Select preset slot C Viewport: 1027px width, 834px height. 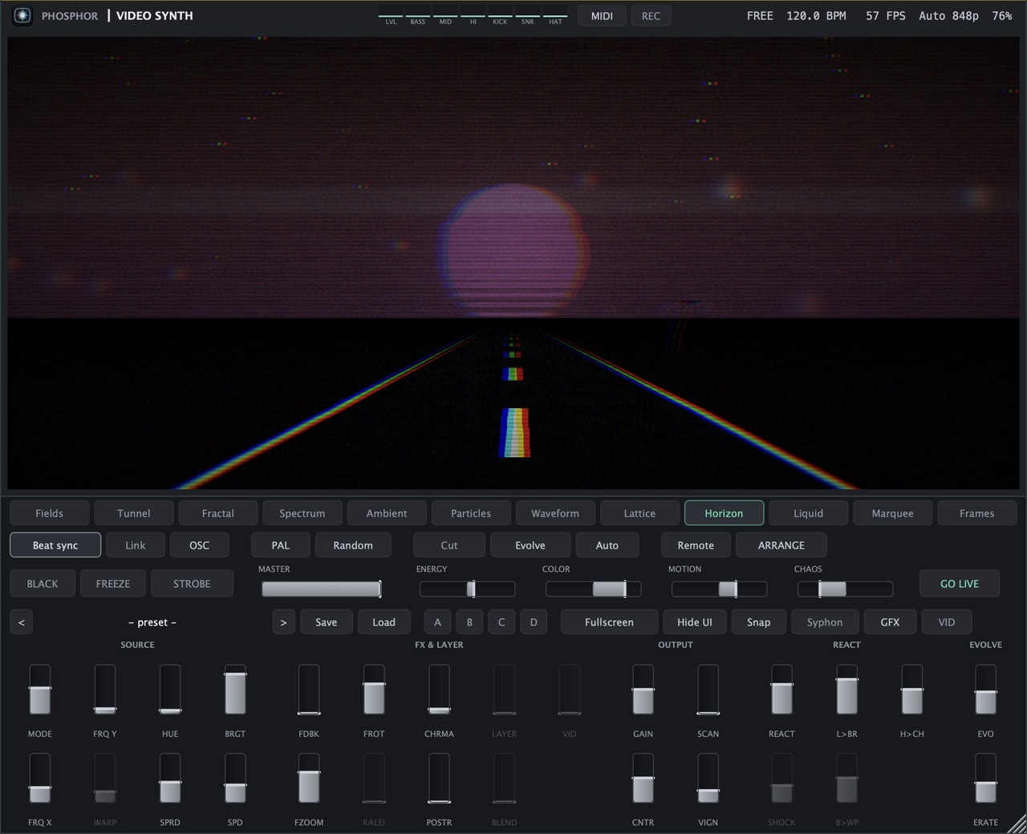click(501, 622)
